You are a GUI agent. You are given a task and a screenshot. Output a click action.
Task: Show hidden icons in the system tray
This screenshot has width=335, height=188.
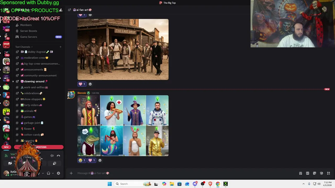(304, 184)
